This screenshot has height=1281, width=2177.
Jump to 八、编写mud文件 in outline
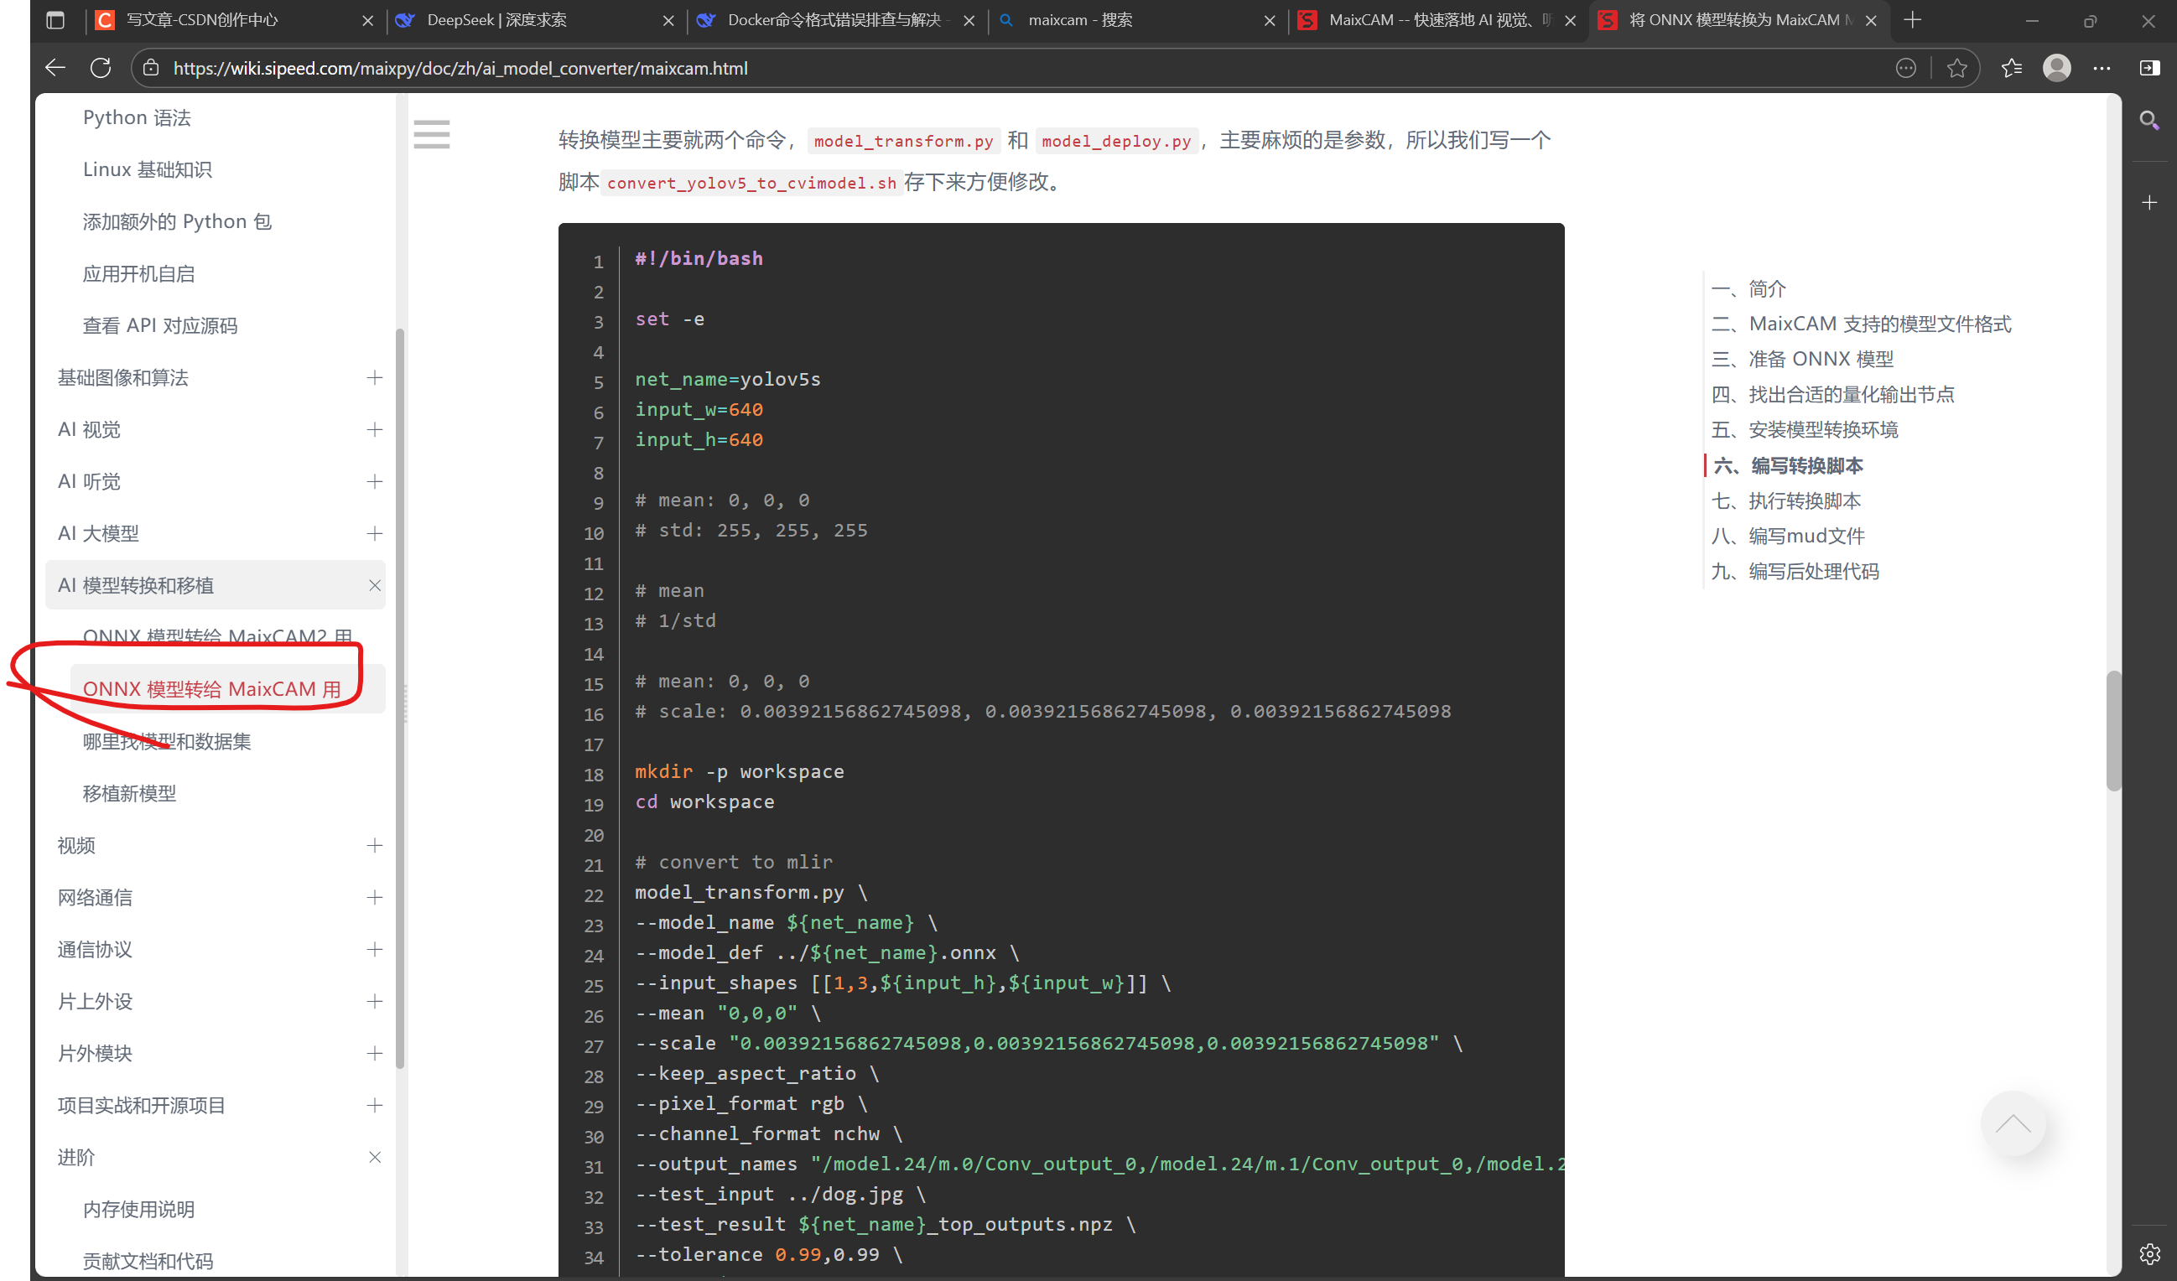click(x=1787, y=536)
